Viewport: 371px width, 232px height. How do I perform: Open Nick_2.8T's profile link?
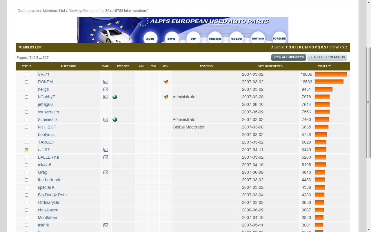(x=47, y=127)
